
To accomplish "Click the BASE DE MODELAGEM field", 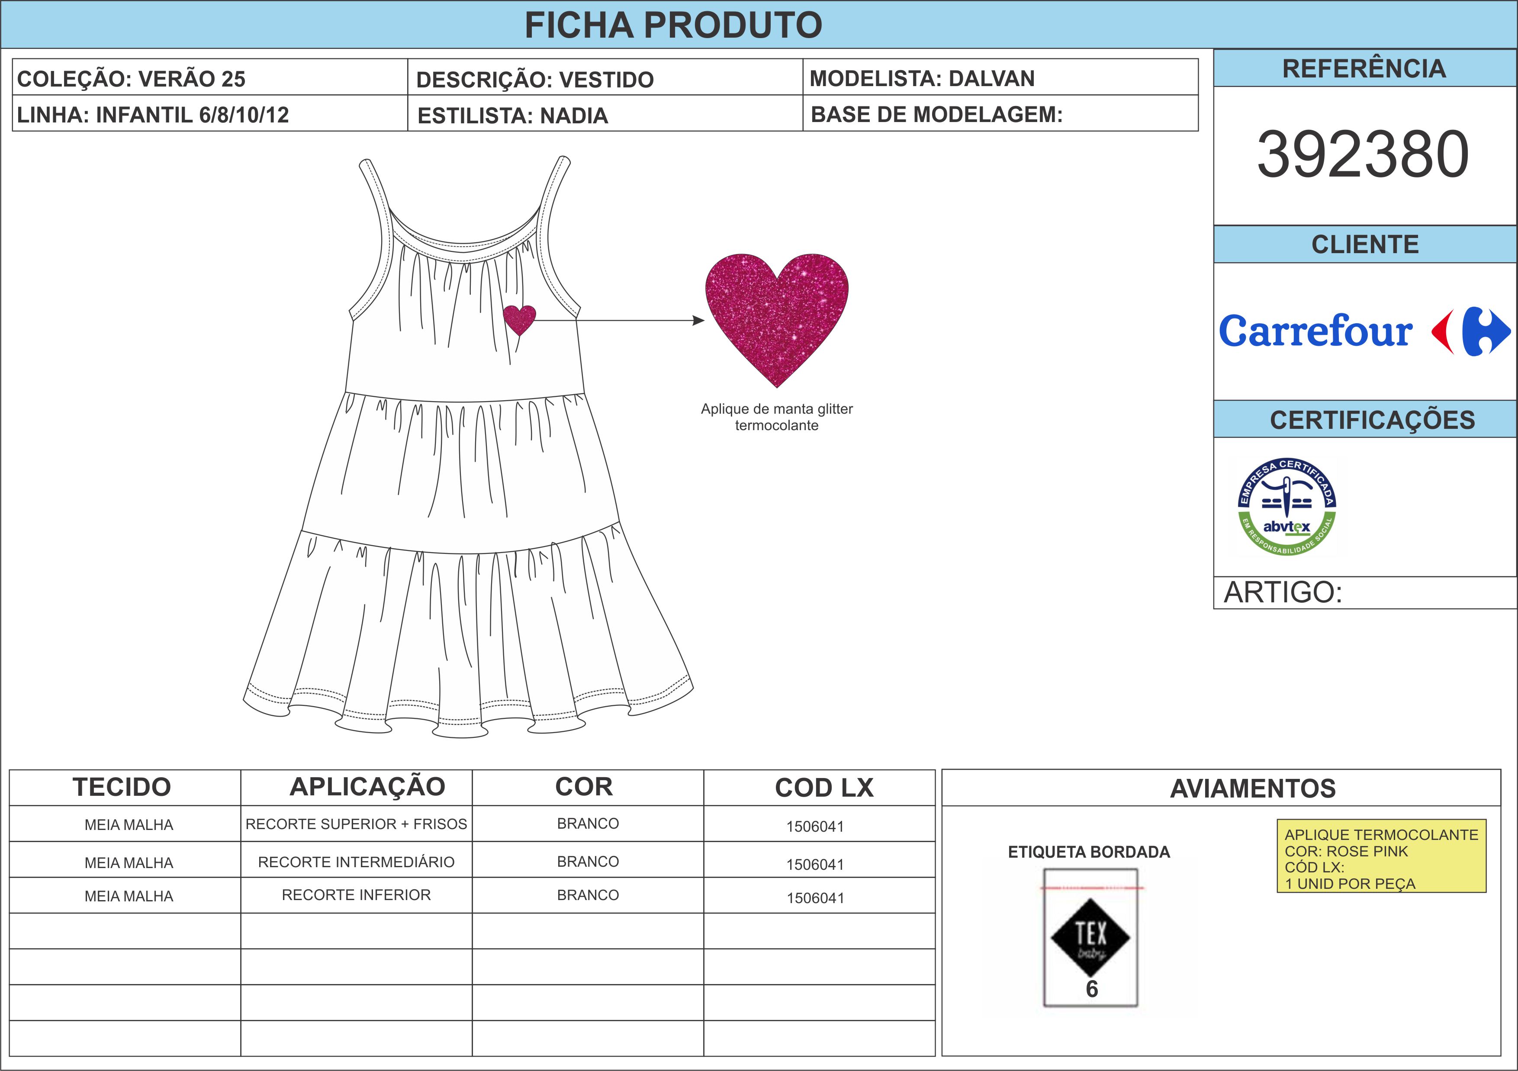I will 1000,114.
